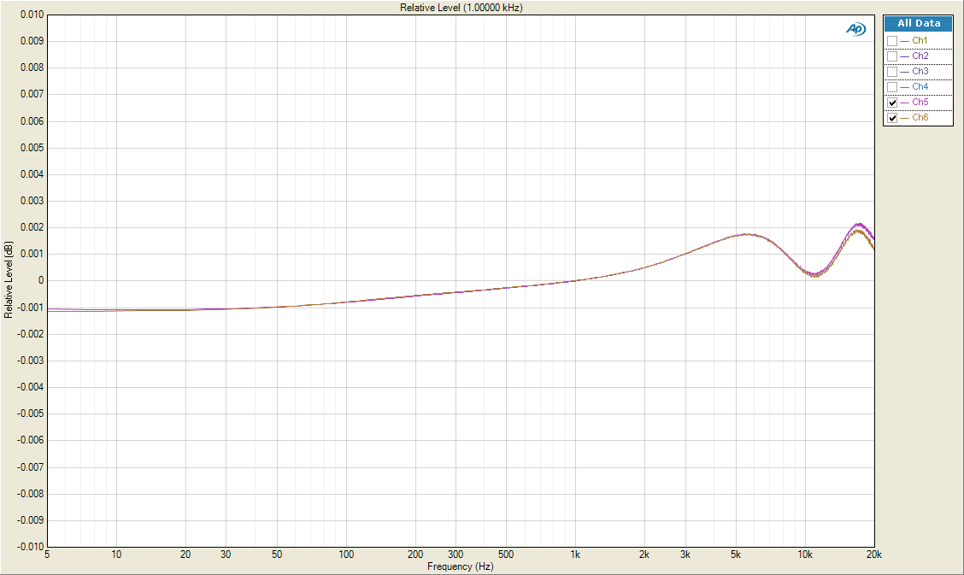Screen dimensions: 964x575
Task: Uncheck the Ch6 trace checkbox
Action: (892, 118)
